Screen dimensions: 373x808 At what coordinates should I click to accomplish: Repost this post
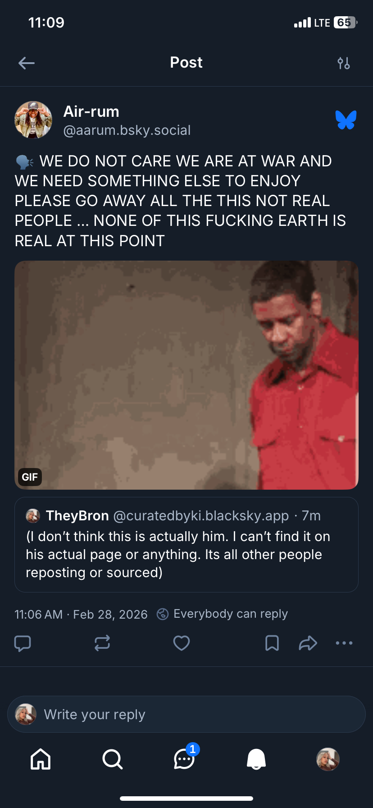click(x=102, y=643)
